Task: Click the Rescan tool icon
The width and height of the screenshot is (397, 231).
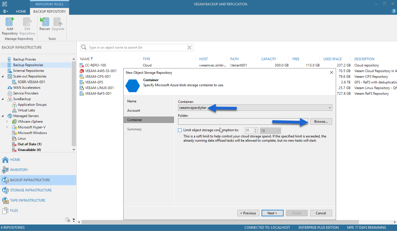Action: coord(45,22)
